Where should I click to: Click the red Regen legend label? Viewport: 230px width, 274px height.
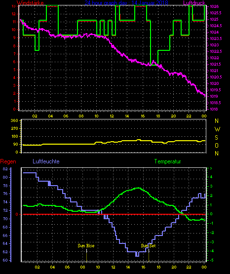(x=8, y=161)
